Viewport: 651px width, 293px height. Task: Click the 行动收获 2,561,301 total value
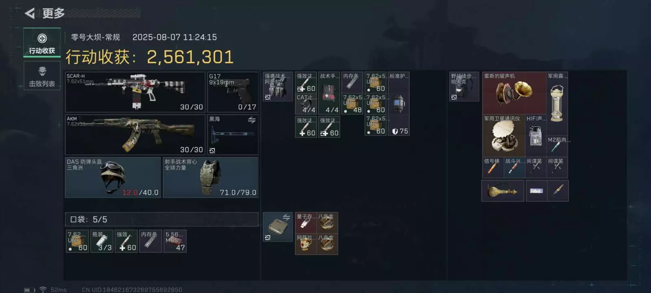coord(150,57)
